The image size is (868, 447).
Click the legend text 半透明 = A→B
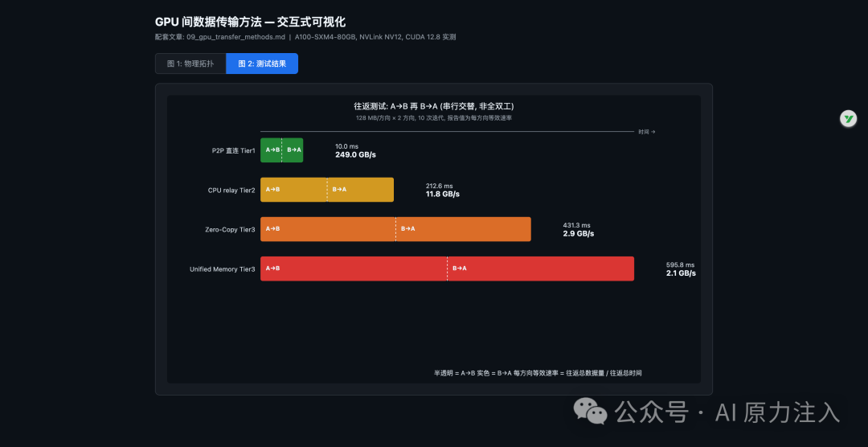point(454,373)
